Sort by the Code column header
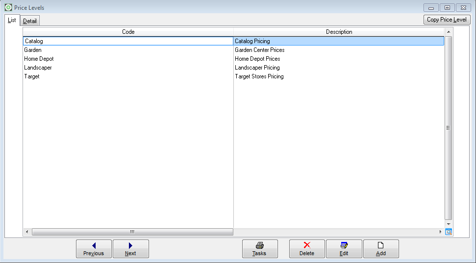476x263 pixels. 128,32
